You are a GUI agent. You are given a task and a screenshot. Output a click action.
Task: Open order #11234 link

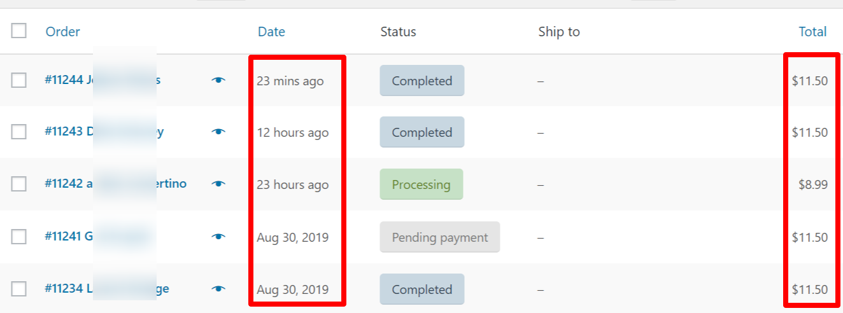107,289
